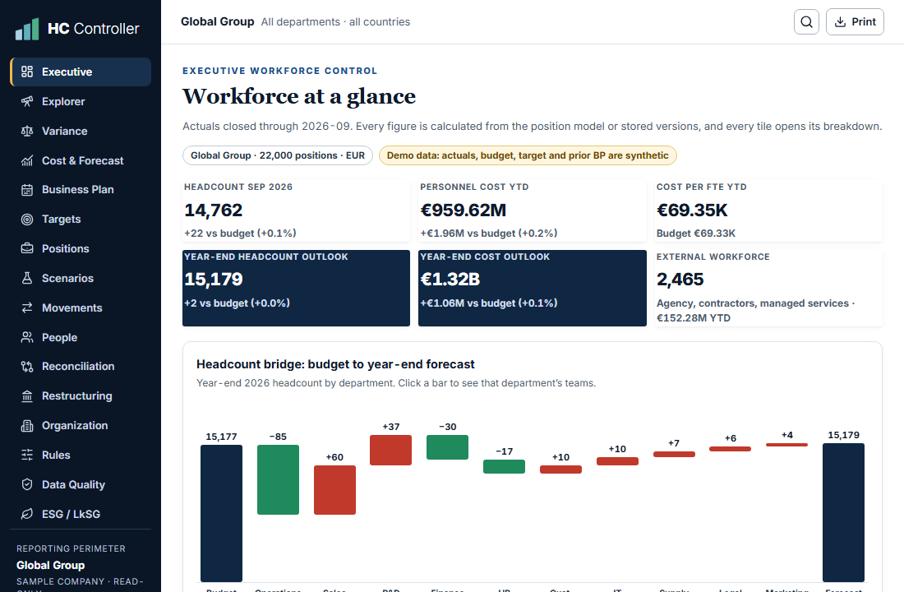Click the 'Budget €69.33K' text
904x592 pixels.
pyautogui.click(x=696, y=234)
